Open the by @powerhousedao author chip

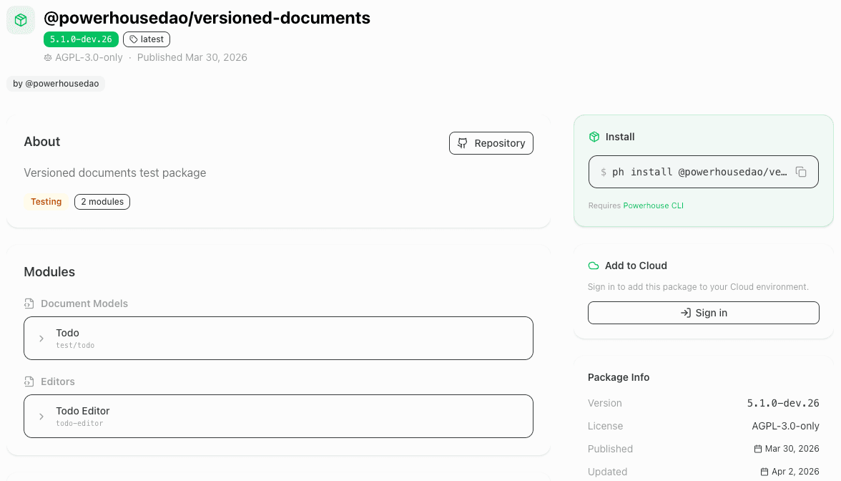click(56, 84)
